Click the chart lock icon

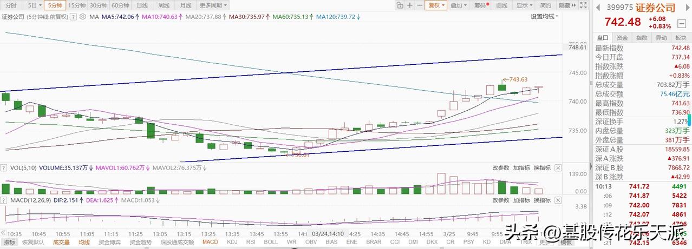click(400, 5)
